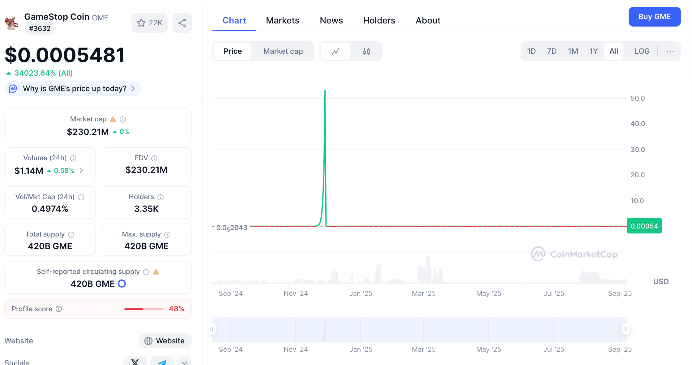Set chart range to 1Y
The width and height of the screenshot is (692, 365).
pyautogui.click(x=593, y=51)
